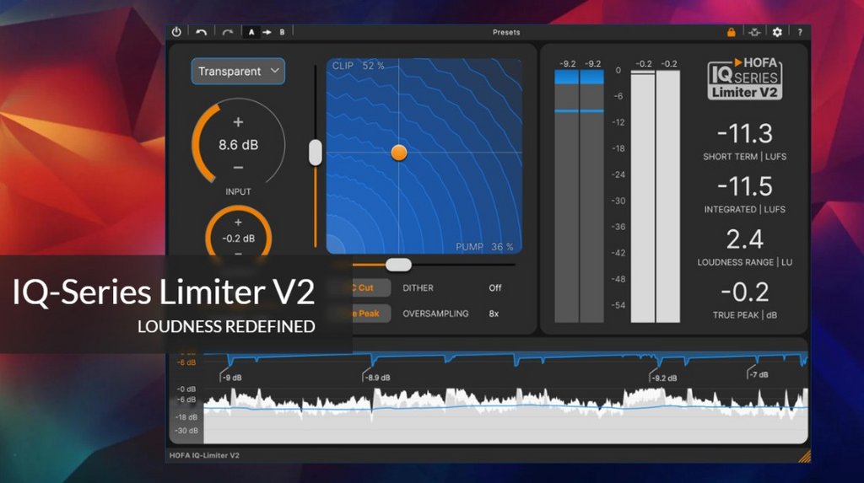864x483 pixels.
Task: Copy A to B with arrow icon
Action: tap(267, 33)
